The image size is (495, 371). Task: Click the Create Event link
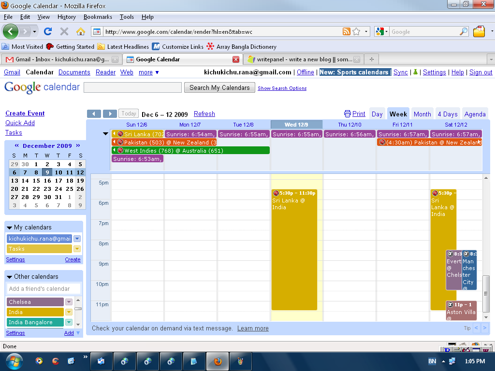click(x=25, y=113)
